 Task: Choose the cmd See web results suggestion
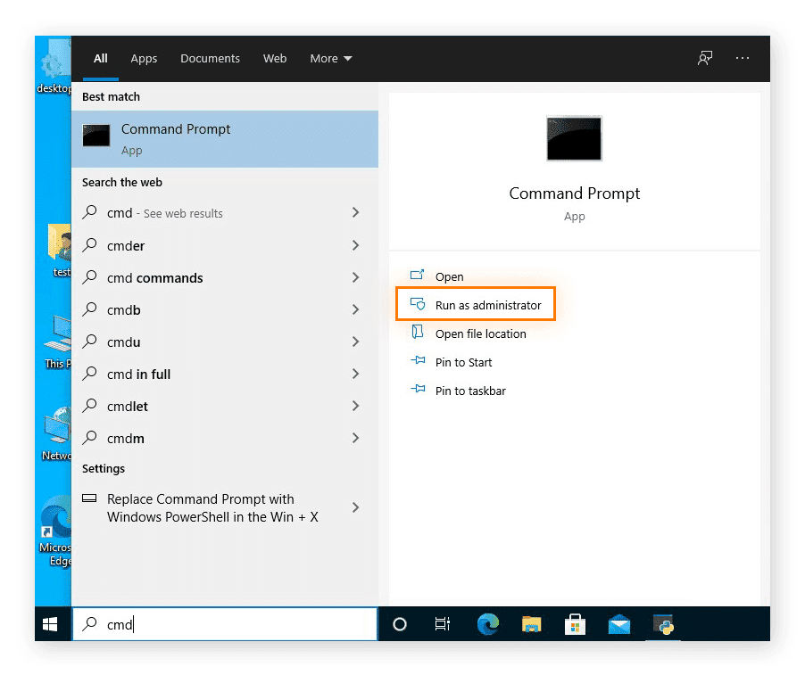click(x=225, y=213)
